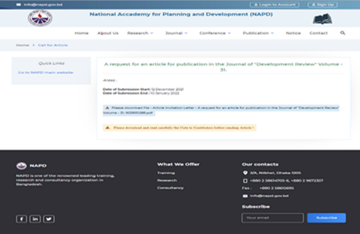Screen dimensions: 360x234
Task: Click the footer NAPD logo
Action: pyautogui.click(x=21, y=165)
